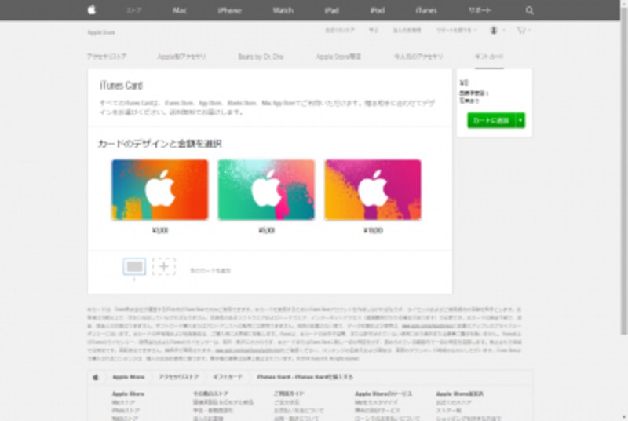Open the アクセサリストア category tab

click(x=107, y=57)
